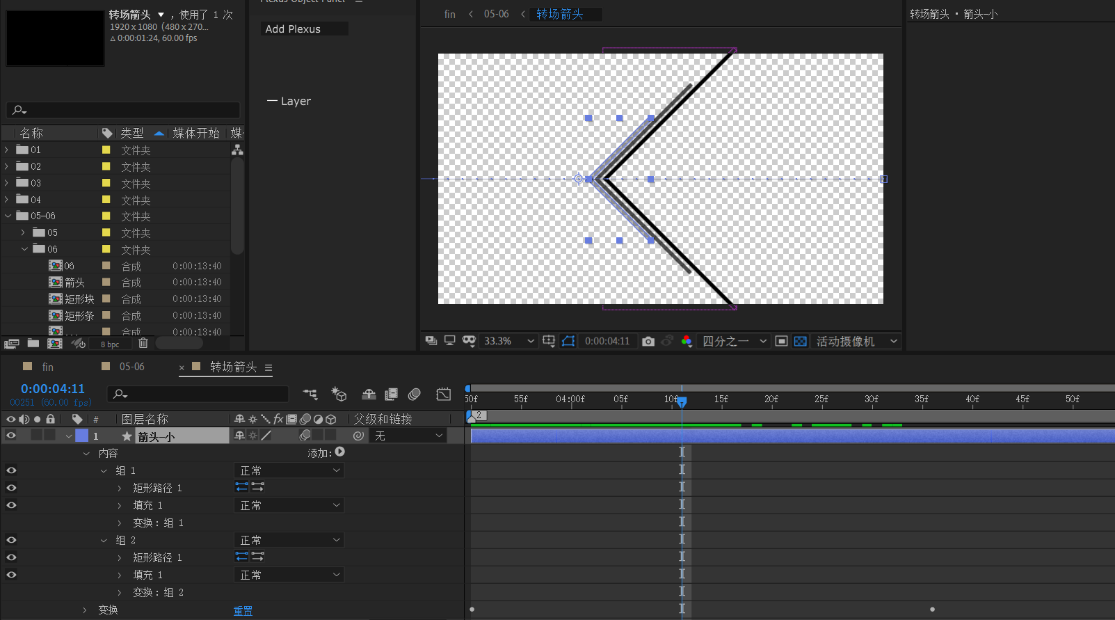Click project panel search field
This screenshot has width=1115, height=620.
pyautogui.click(x=123, y=110)
